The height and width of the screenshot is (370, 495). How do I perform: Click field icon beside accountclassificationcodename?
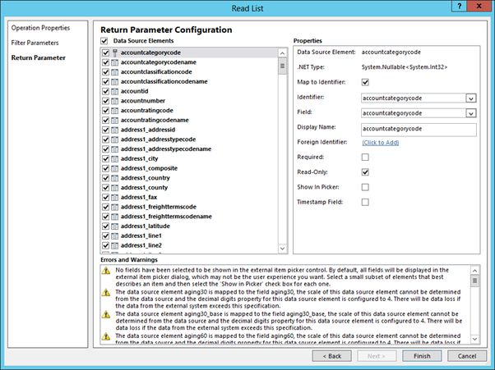[x=115, y=81]
